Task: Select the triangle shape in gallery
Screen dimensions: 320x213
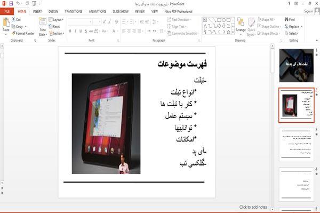Action: [x=205, y=26]
